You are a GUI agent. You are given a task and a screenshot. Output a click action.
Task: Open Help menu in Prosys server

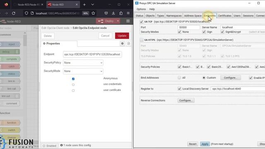point(152,9)
